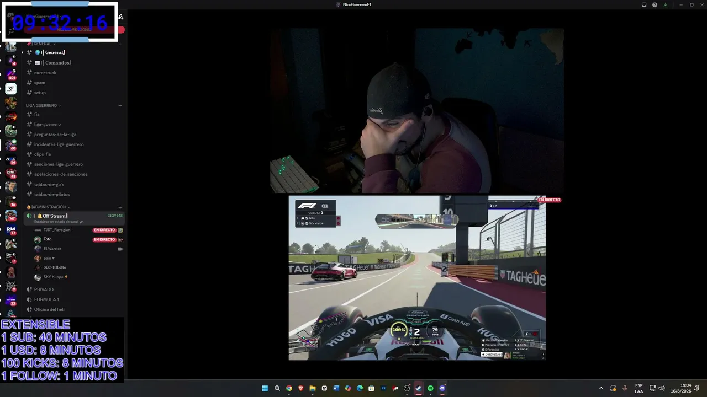Go to the liga-guerrero channel
707x397 pixels.
pyautogui.click(x=75, y=124)
